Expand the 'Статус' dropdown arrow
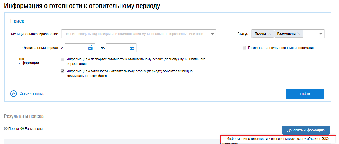 pyautogui.click(x=321, y=34)
